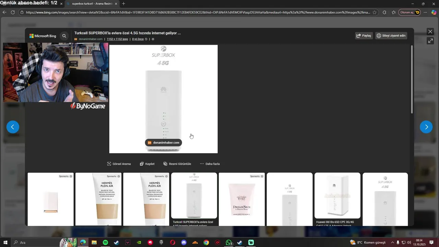Reload the page with refresh icon
This screenshot has width=439, height=247.
(13, 12)
